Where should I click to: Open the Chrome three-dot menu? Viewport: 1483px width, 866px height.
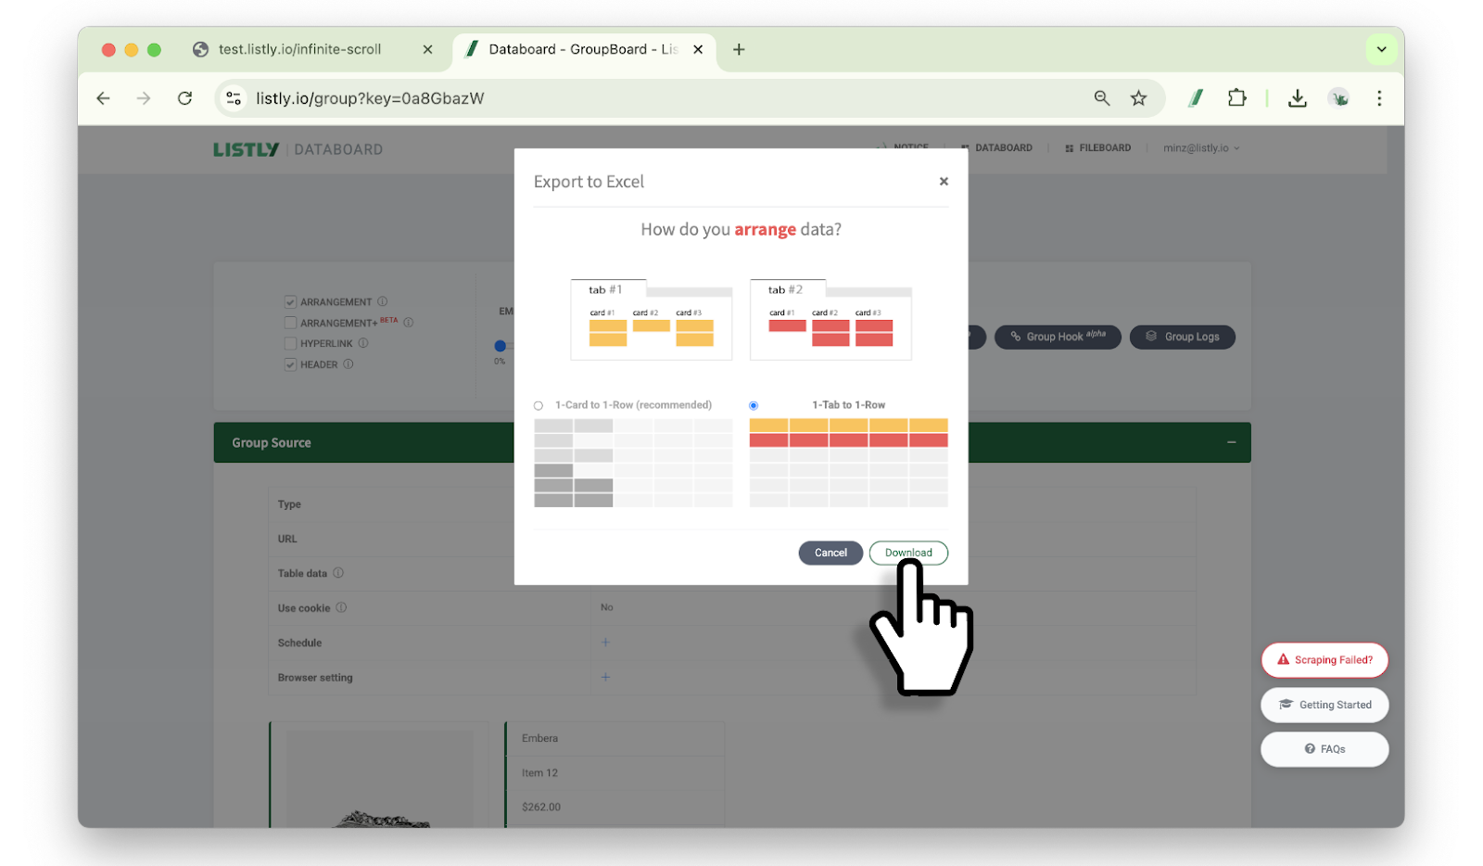pyautogui.click(x=1378, y=98)
